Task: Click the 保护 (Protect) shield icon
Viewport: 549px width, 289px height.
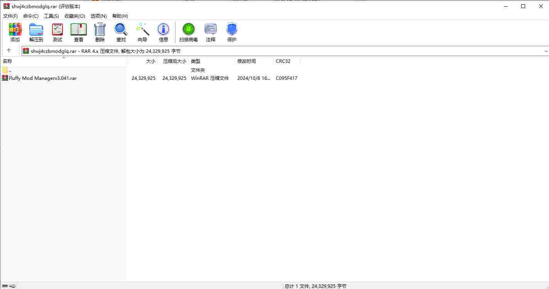Action: (232, 32)
